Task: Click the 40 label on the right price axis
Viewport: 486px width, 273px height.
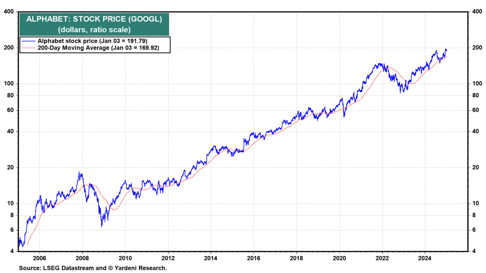Action: tap(476, 131)
